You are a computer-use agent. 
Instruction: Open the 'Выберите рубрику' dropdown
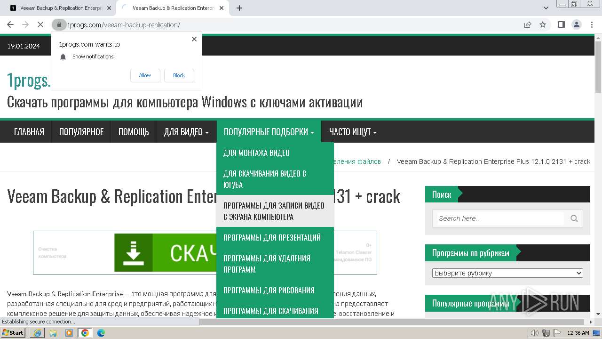(507, 273)
